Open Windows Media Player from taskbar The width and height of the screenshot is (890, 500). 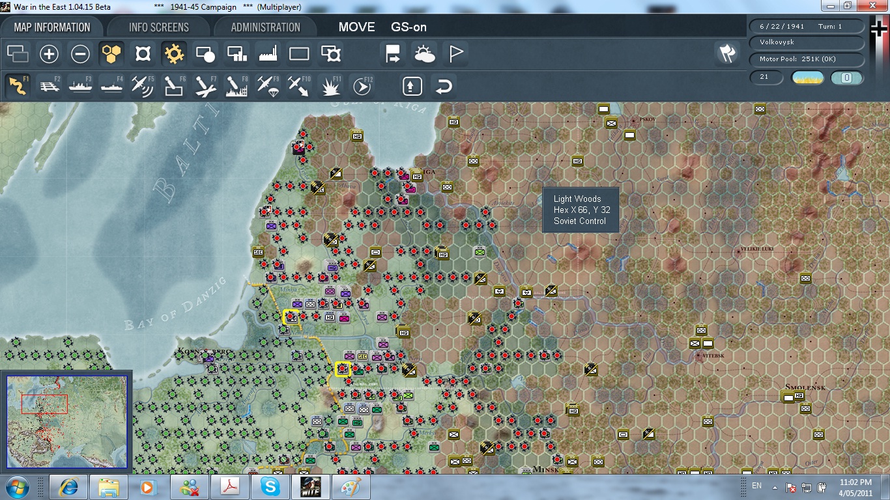(149, 487)
